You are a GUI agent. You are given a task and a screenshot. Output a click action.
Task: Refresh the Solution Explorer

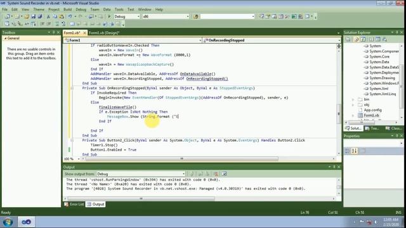click(x=363, y=39)
